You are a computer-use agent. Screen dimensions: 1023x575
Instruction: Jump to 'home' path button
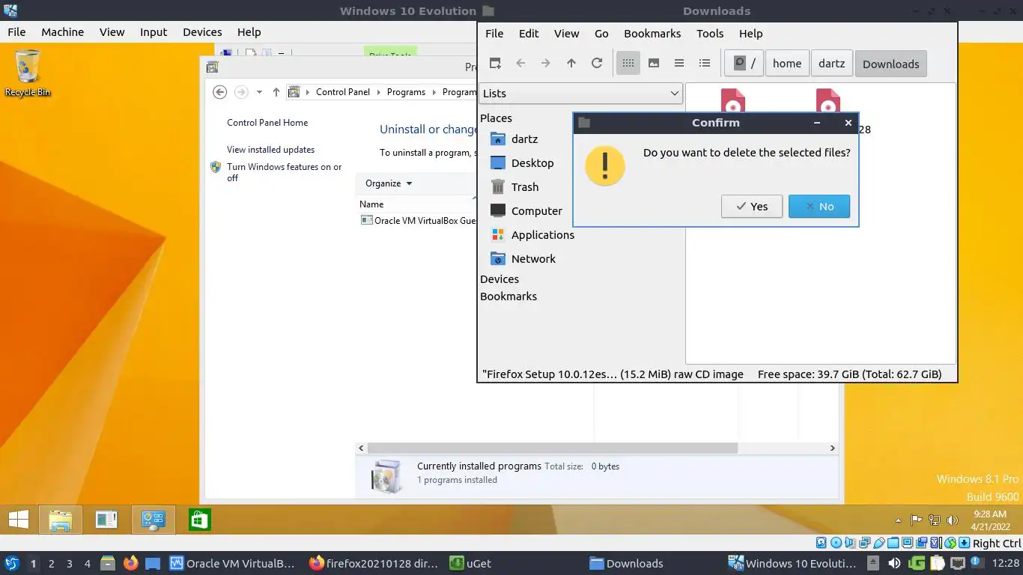(x=787, y=64)
